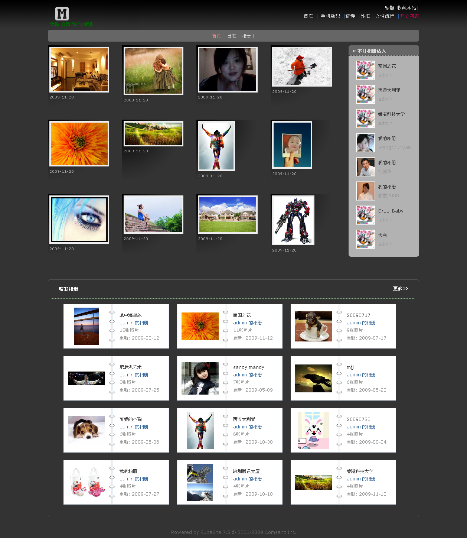Switch to the 日志 tab
The height and width of the screenshot is (538, 467).
click(232, 36)
